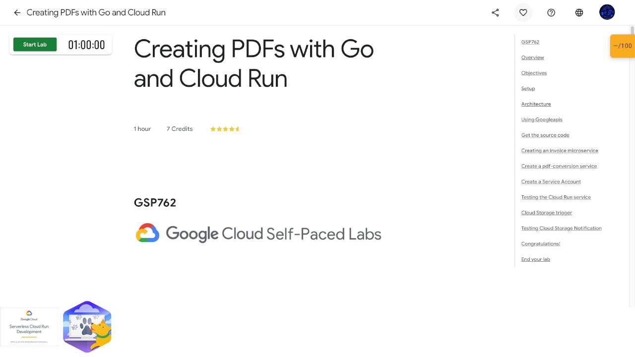Navigate to Cloud Storage trigger section

546,213
